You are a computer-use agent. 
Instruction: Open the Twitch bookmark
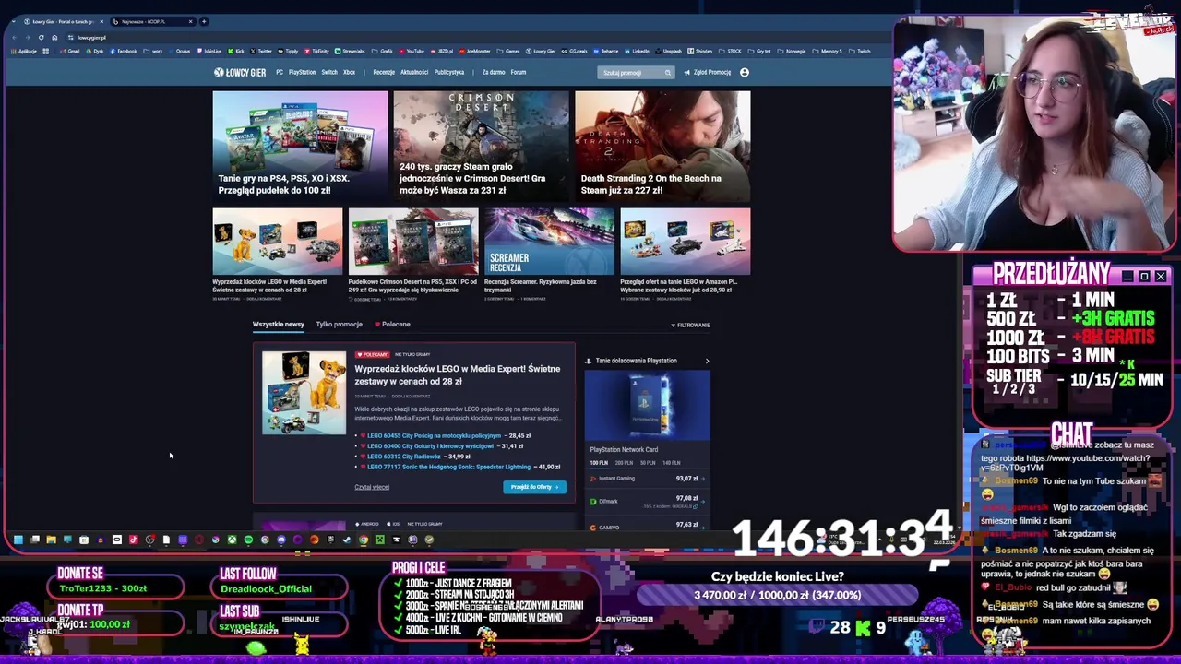point(860,51)
